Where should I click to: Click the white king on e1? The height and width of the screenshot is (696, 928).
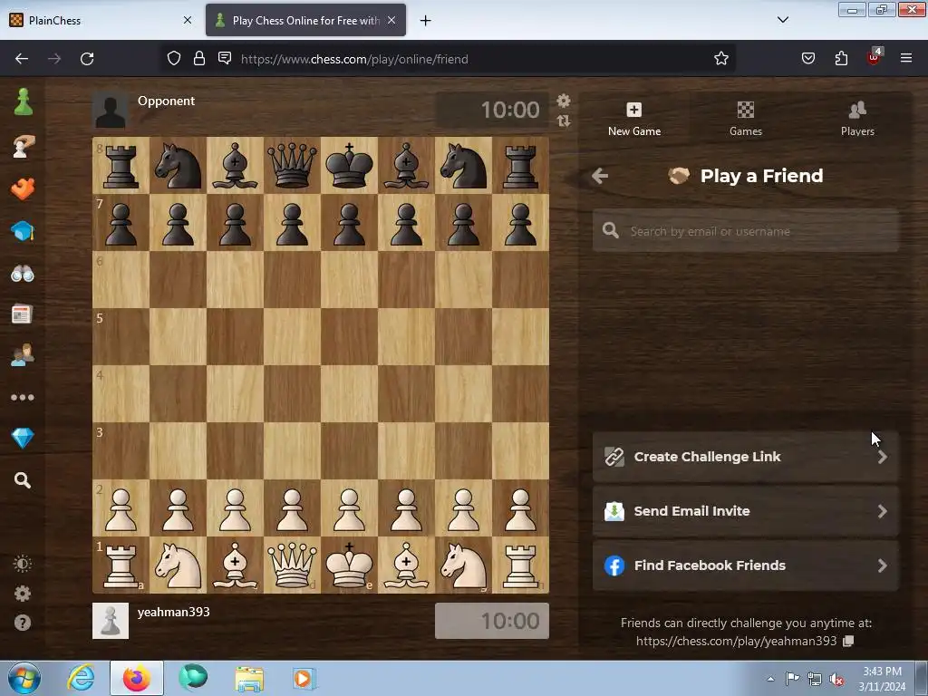coord(349,565)
